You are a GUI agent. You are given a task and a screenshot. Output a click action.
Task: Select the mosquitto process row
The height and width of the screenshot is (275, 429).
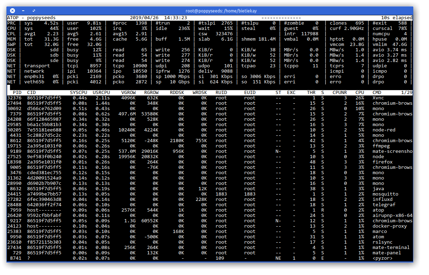coord(210,194)
